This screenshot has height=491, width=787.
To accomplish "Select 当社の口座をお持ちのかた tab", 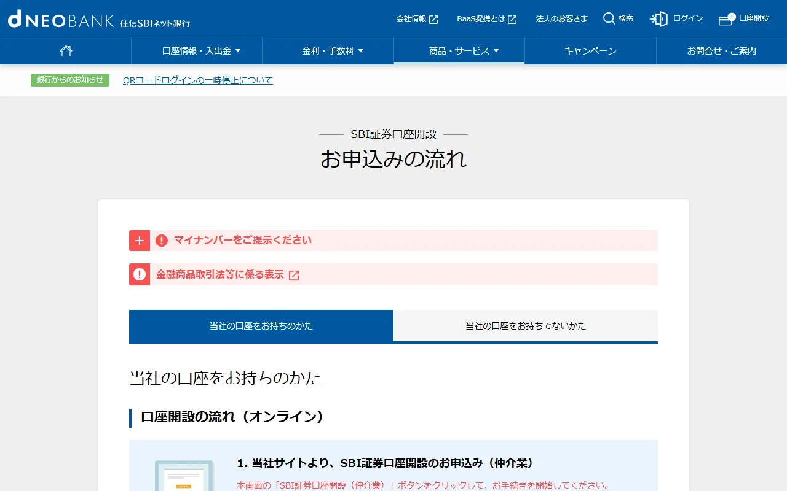I will click(261, 326).
